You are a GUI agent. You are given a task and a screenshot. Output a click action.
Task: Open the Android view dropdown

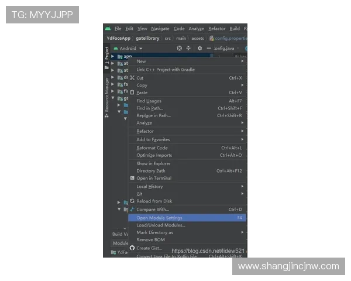click(128, 48)
